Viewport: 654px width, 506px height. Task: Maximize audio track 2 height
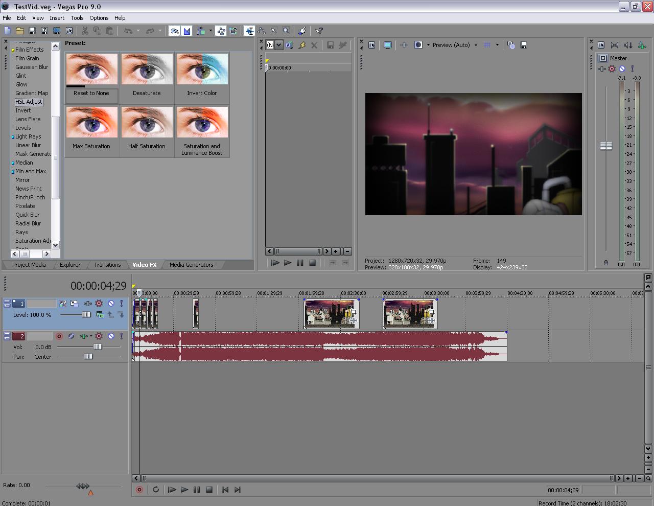click(x=7, y=338)
